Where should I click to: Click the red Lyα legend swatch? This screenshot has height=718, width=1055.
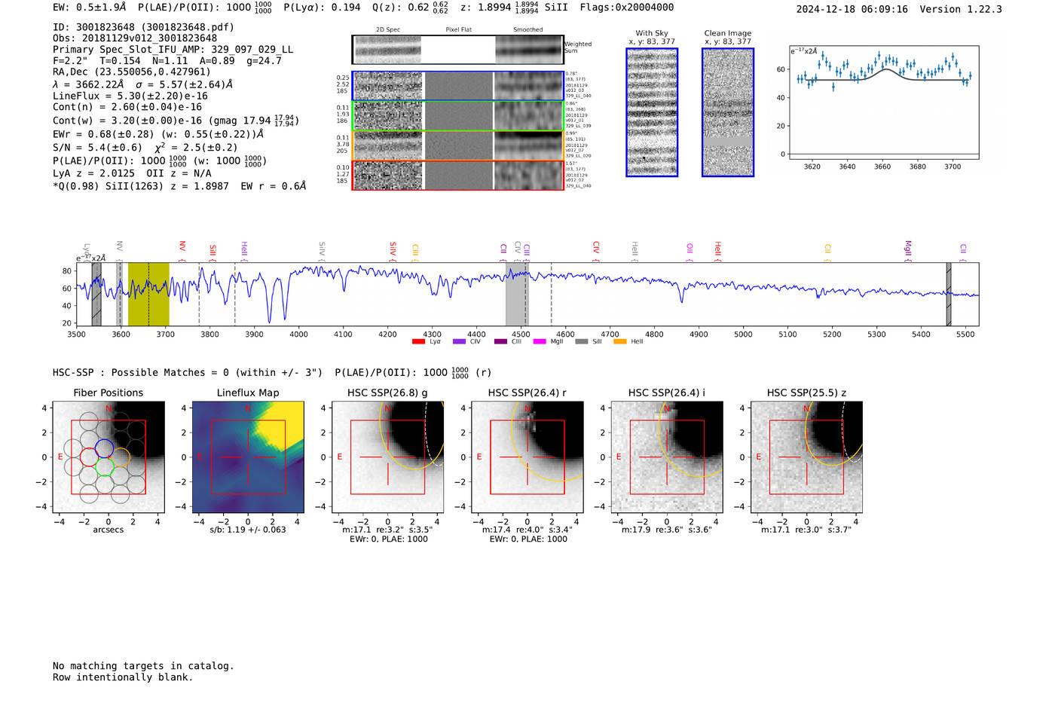(x=418, y=342)
